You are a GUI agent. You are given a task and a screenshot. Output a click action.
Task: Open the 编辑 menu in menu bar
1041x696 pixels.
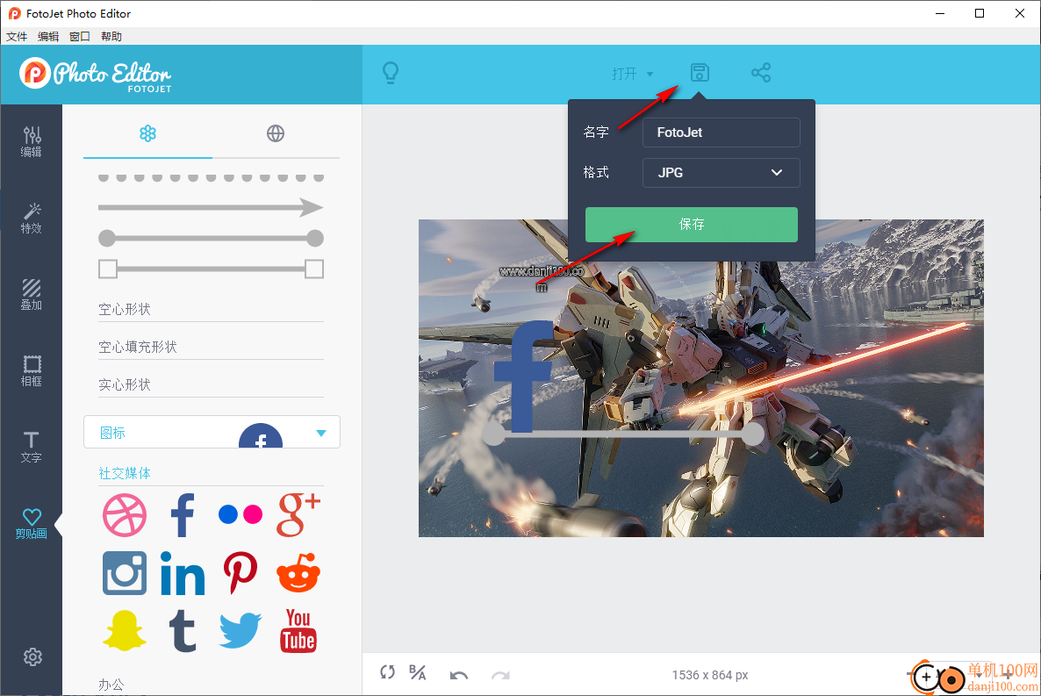(47, 37)
